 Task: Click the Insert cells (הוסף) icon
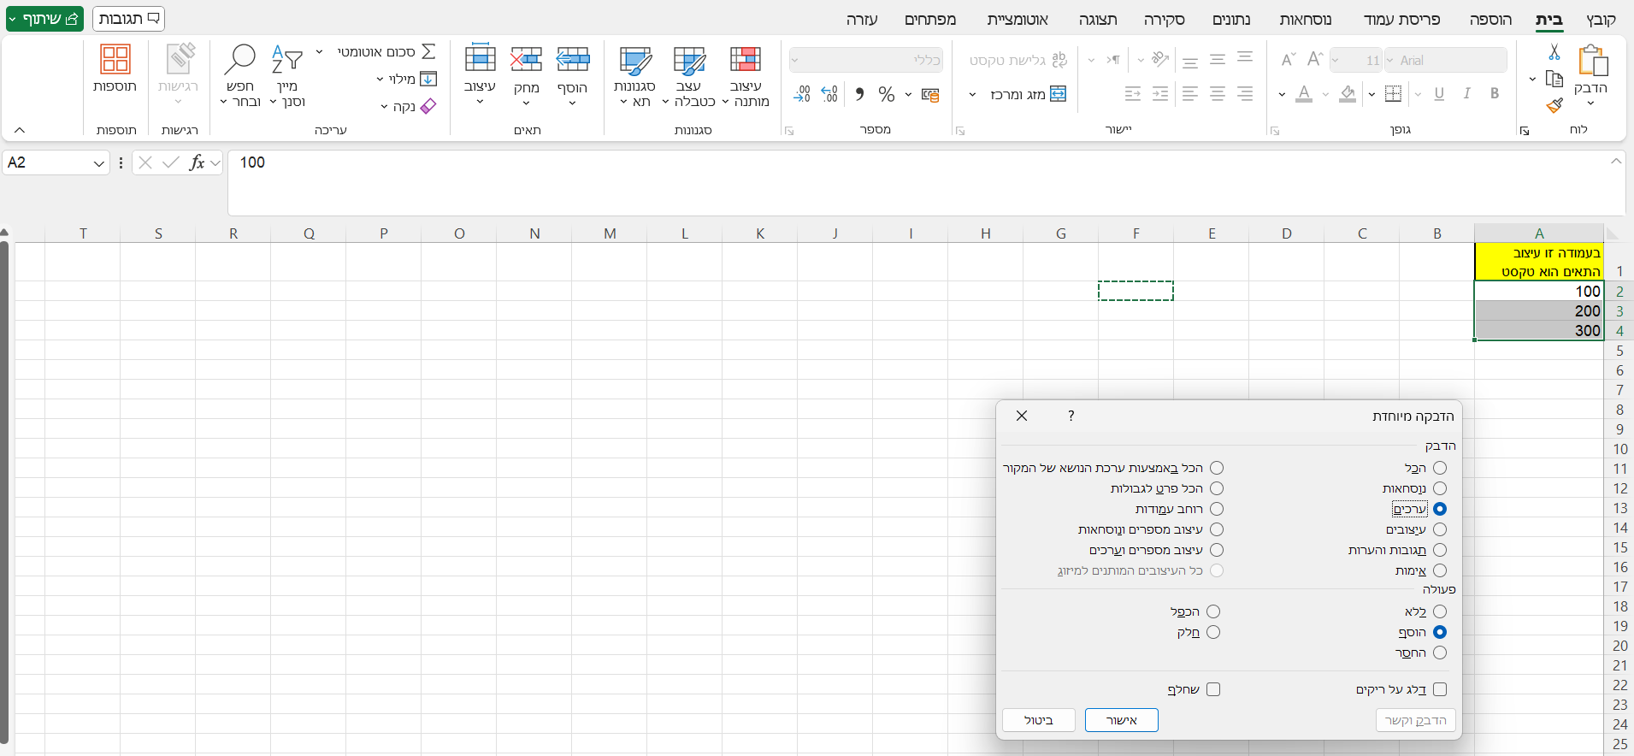pos(573,59)
